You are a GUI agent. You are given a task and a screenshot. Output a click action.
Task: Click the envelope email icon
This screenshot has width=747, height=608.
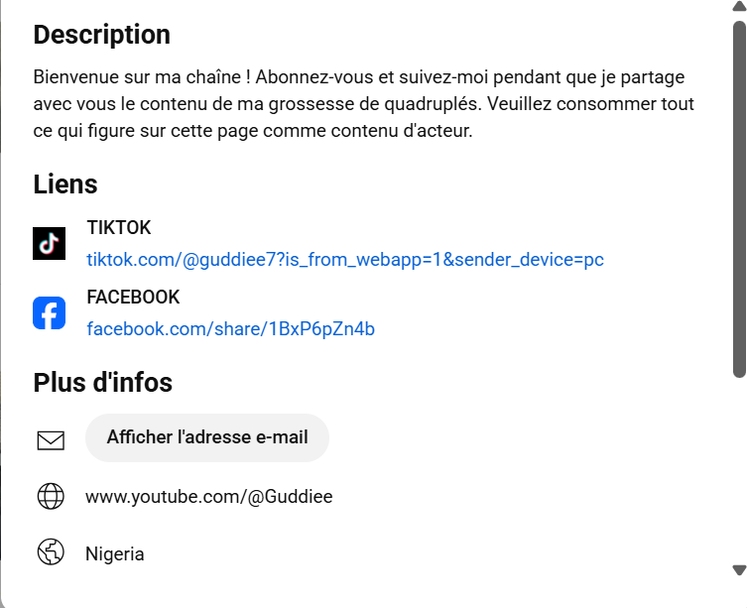click(51, 439)
